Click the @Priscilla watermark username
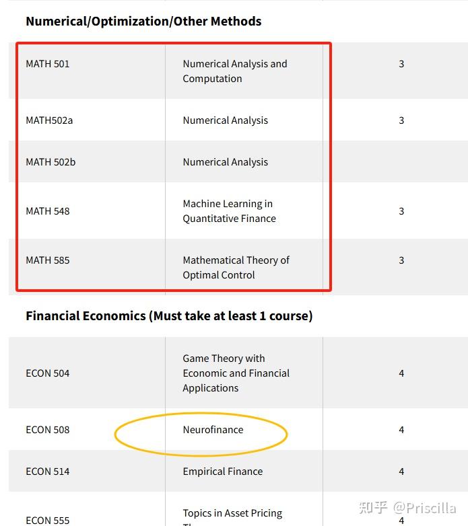The width and height of the screenshot is (468, 526). point(426,508)
